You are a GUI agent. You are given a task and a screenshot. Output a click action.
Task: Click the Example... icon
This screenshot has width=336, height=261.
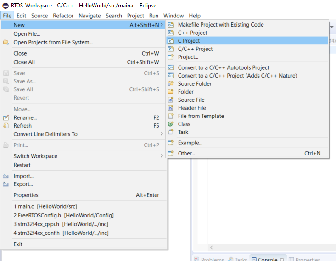[171, 143]
